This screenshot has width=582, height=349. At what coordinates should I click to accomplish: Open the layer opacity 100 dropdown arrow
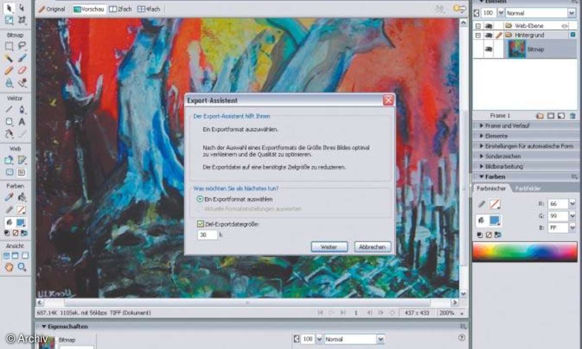click(501, 13)
